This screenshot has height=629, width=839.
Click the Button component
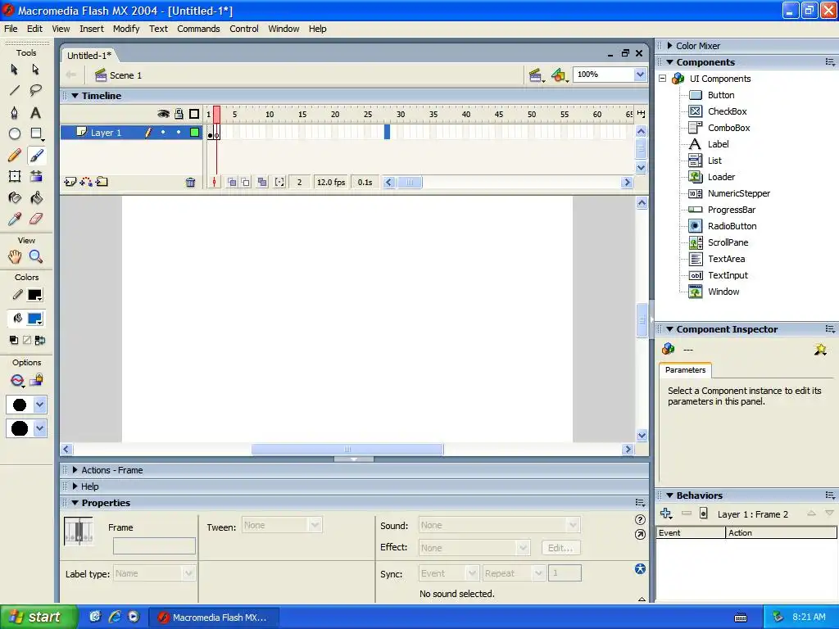(x=721, y=95)
